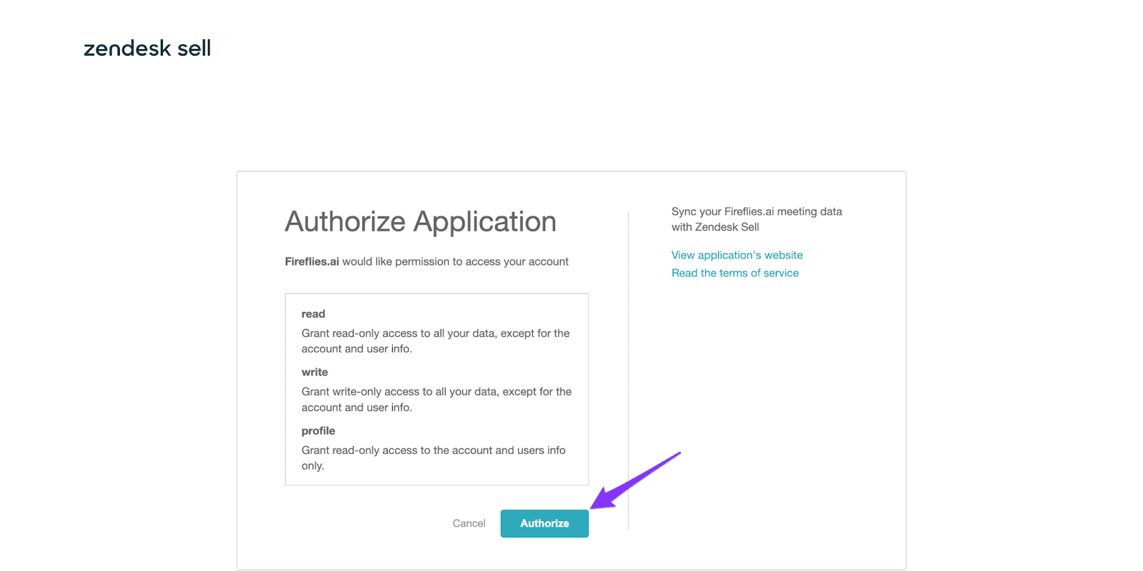Image resolution: width=1143 pixels, height=571 pixels.
Task: Click the bold Fireflies.ai app name
Action: (311, 261)
